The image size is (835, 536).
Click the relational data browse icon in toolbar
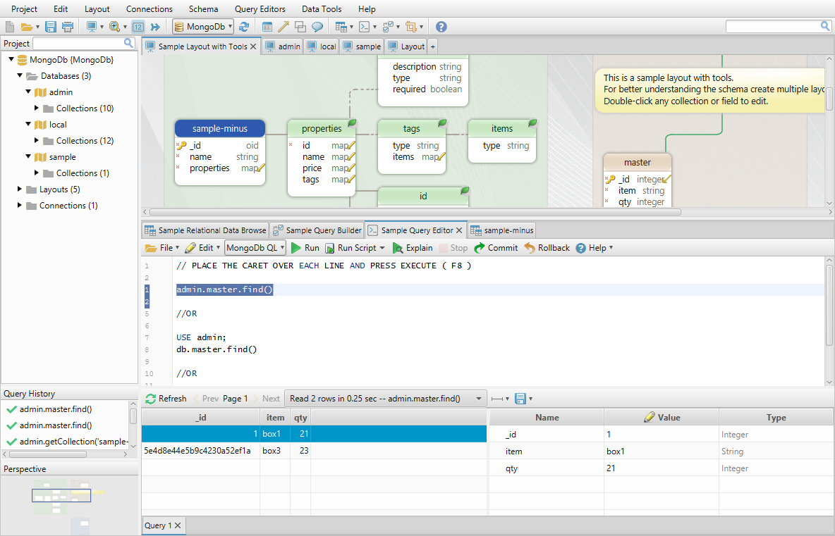click(x=341, y=27)
